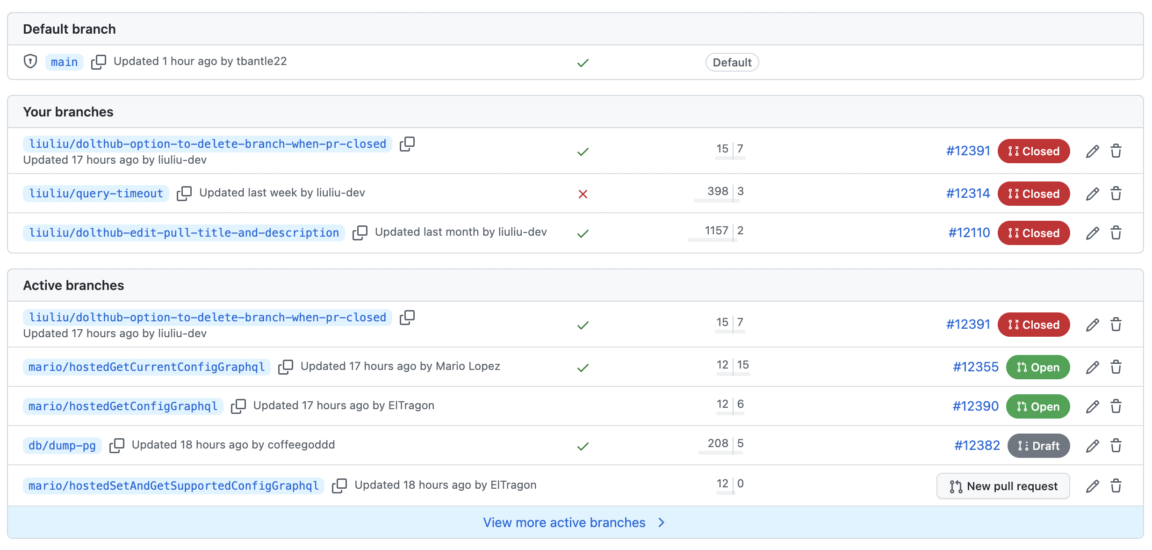Screen dimensions: 1152x550
Task: Open pull request #12314
Action: 968,194
